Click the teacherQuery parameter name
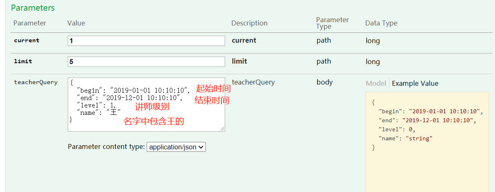This screenshot has height=192, width=495. (36, 82)
